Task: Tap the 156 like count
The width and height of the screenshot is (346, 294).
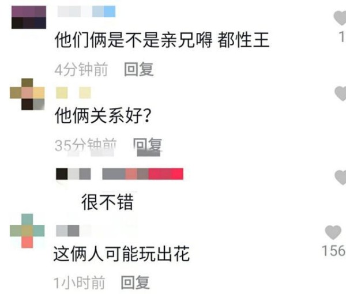Action: [x=334, y=251]
